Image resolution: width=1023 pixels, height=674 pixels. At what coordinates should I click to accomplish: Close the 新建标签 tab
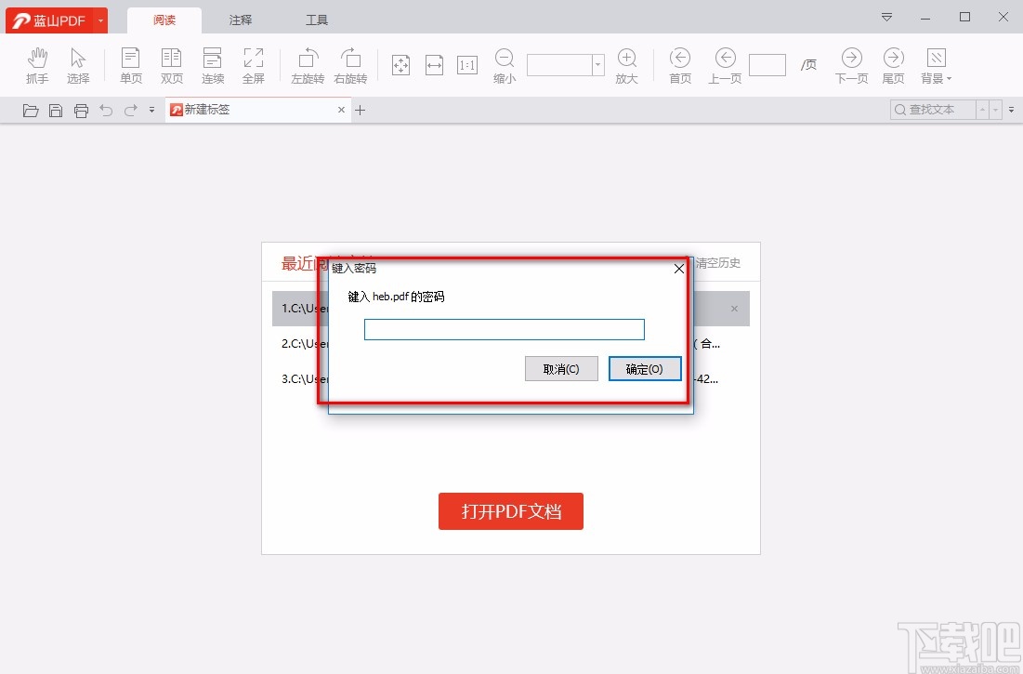click(x=341, y=110)
